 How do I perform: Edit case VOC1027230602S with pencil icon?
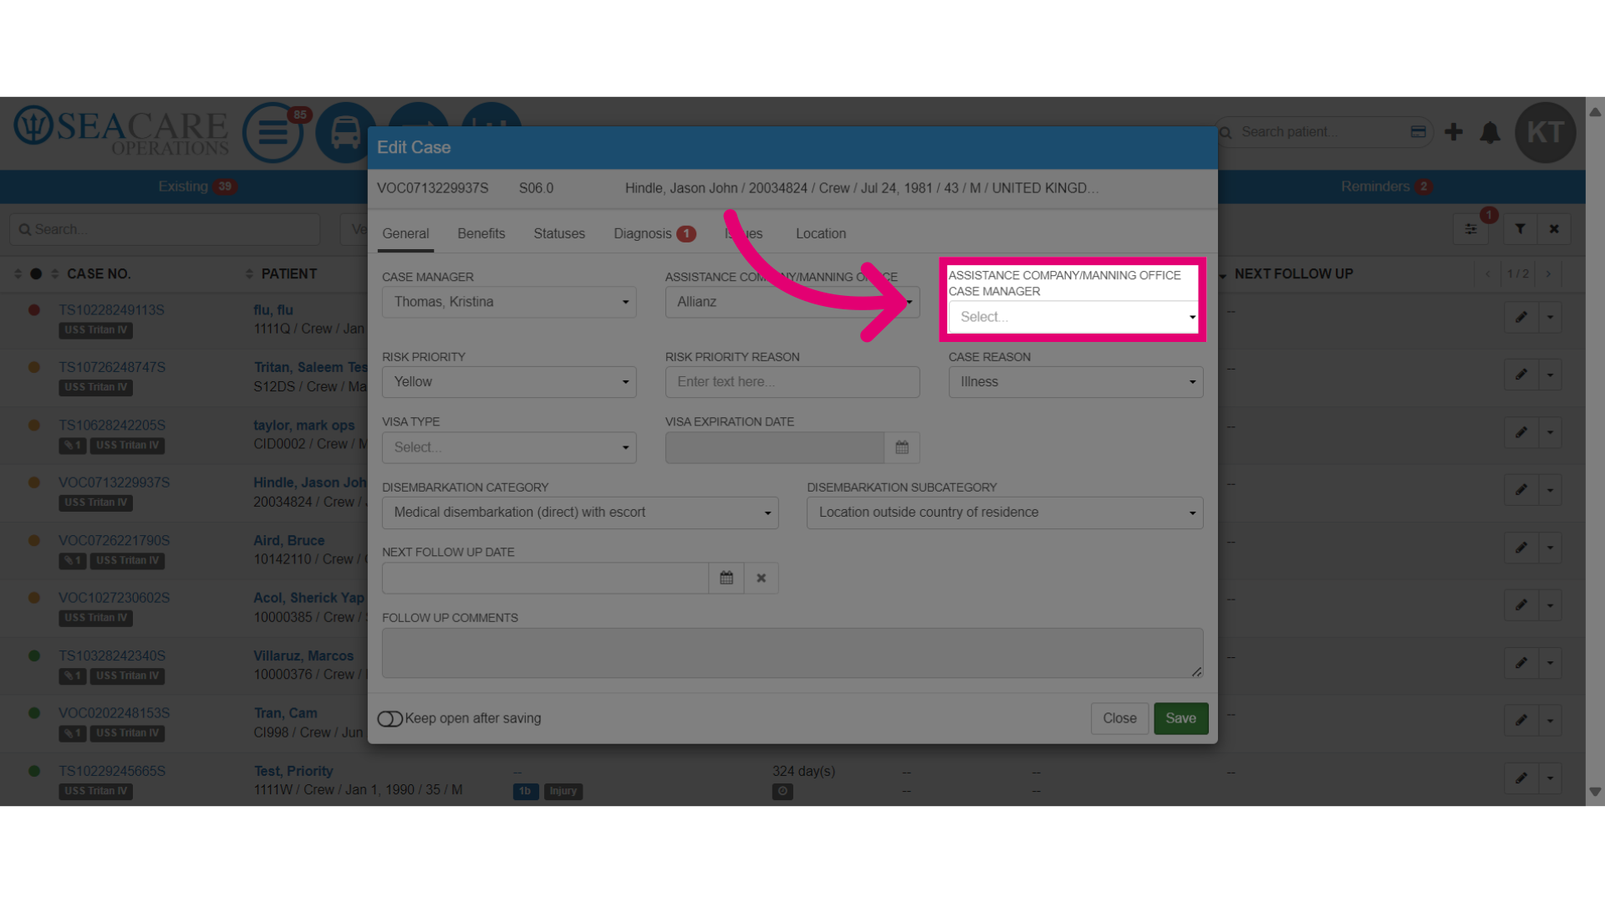coord(1521,605)
